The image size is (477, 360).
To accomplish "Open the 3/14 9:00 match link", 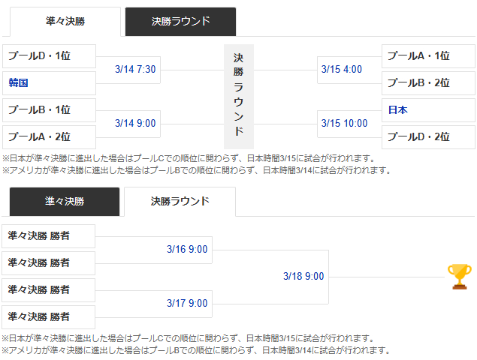I will 135,124.
